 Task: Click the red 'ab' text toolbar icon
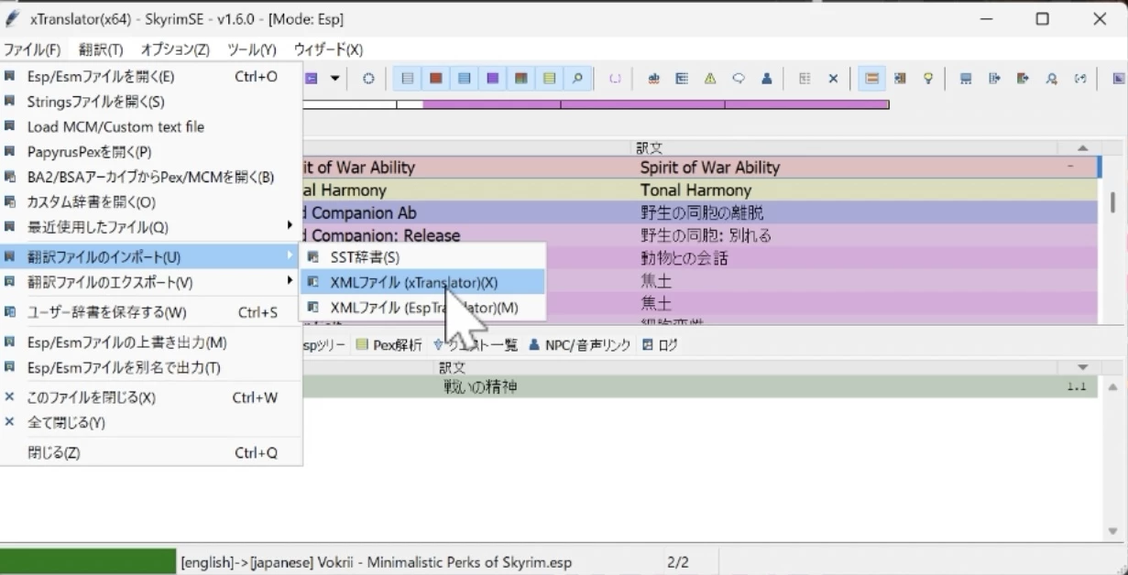click(x=653, y=79)
